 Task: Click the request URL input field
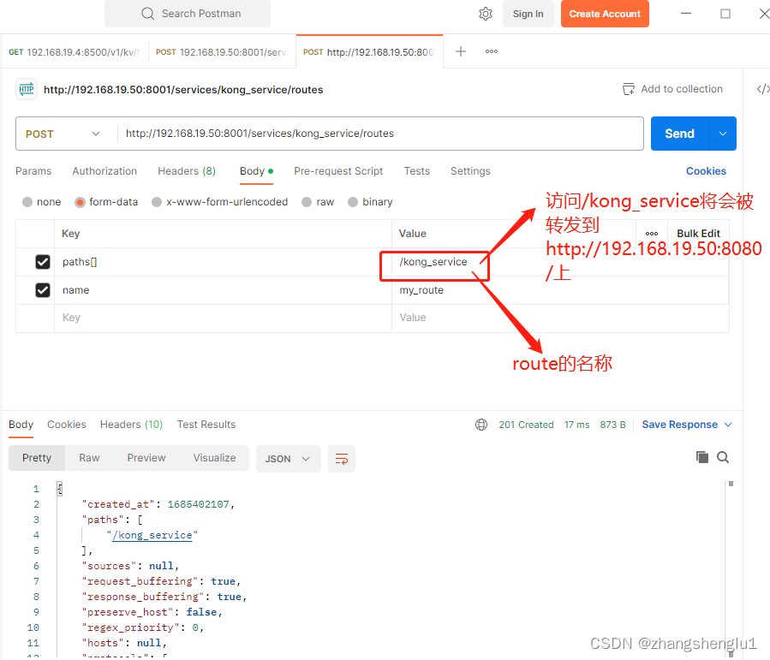click(x=380, y=134)
